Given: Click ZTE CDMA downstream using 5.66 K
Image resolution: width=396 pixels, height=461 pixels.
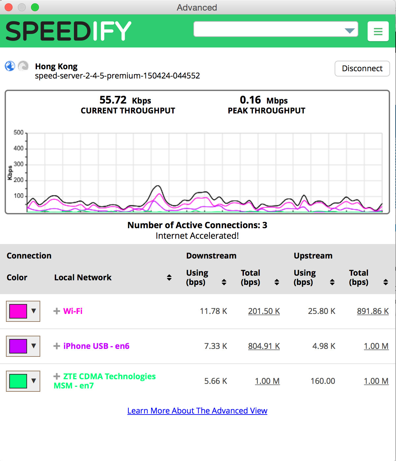Looking at the screenshot, I should pos(216,381).
